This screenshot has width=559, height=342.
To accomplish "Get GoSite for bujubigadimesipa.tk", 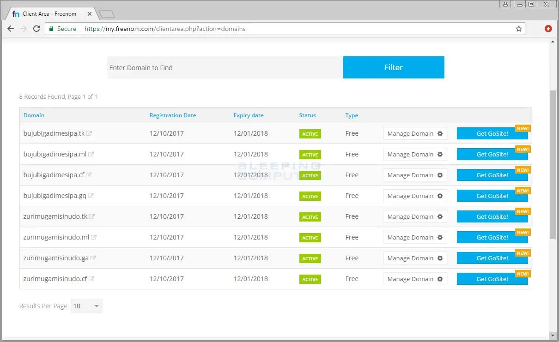I will [492, 134].
